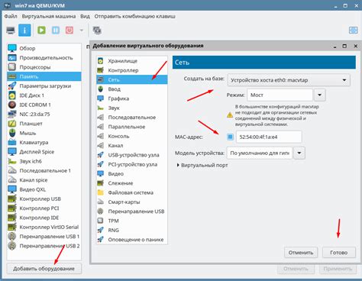362x281 pixels.
Task: Choose Хранилище in add hardware dialog
Action: click(132, 61)
